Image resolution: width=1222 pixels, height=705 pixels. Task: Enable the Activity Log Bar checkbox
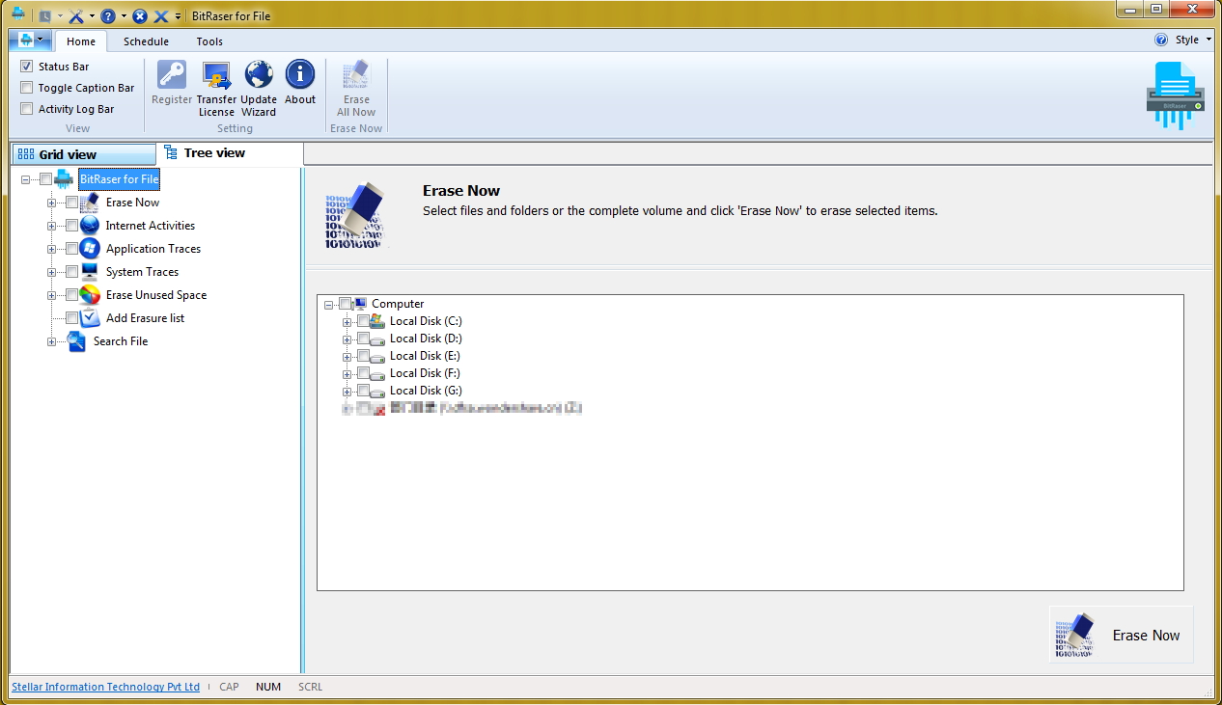pyautogui.click(x=27, y=109)
